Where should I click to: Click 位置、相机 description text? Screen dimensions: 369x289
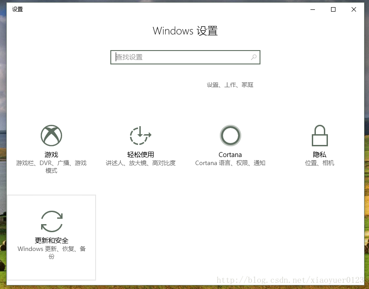(x=319, y=163)
